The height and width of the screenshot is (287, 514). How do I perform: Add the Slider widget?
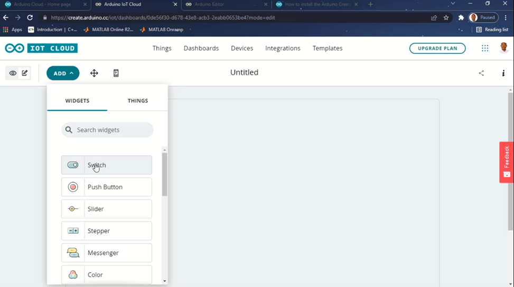click(x=107, y=209)
